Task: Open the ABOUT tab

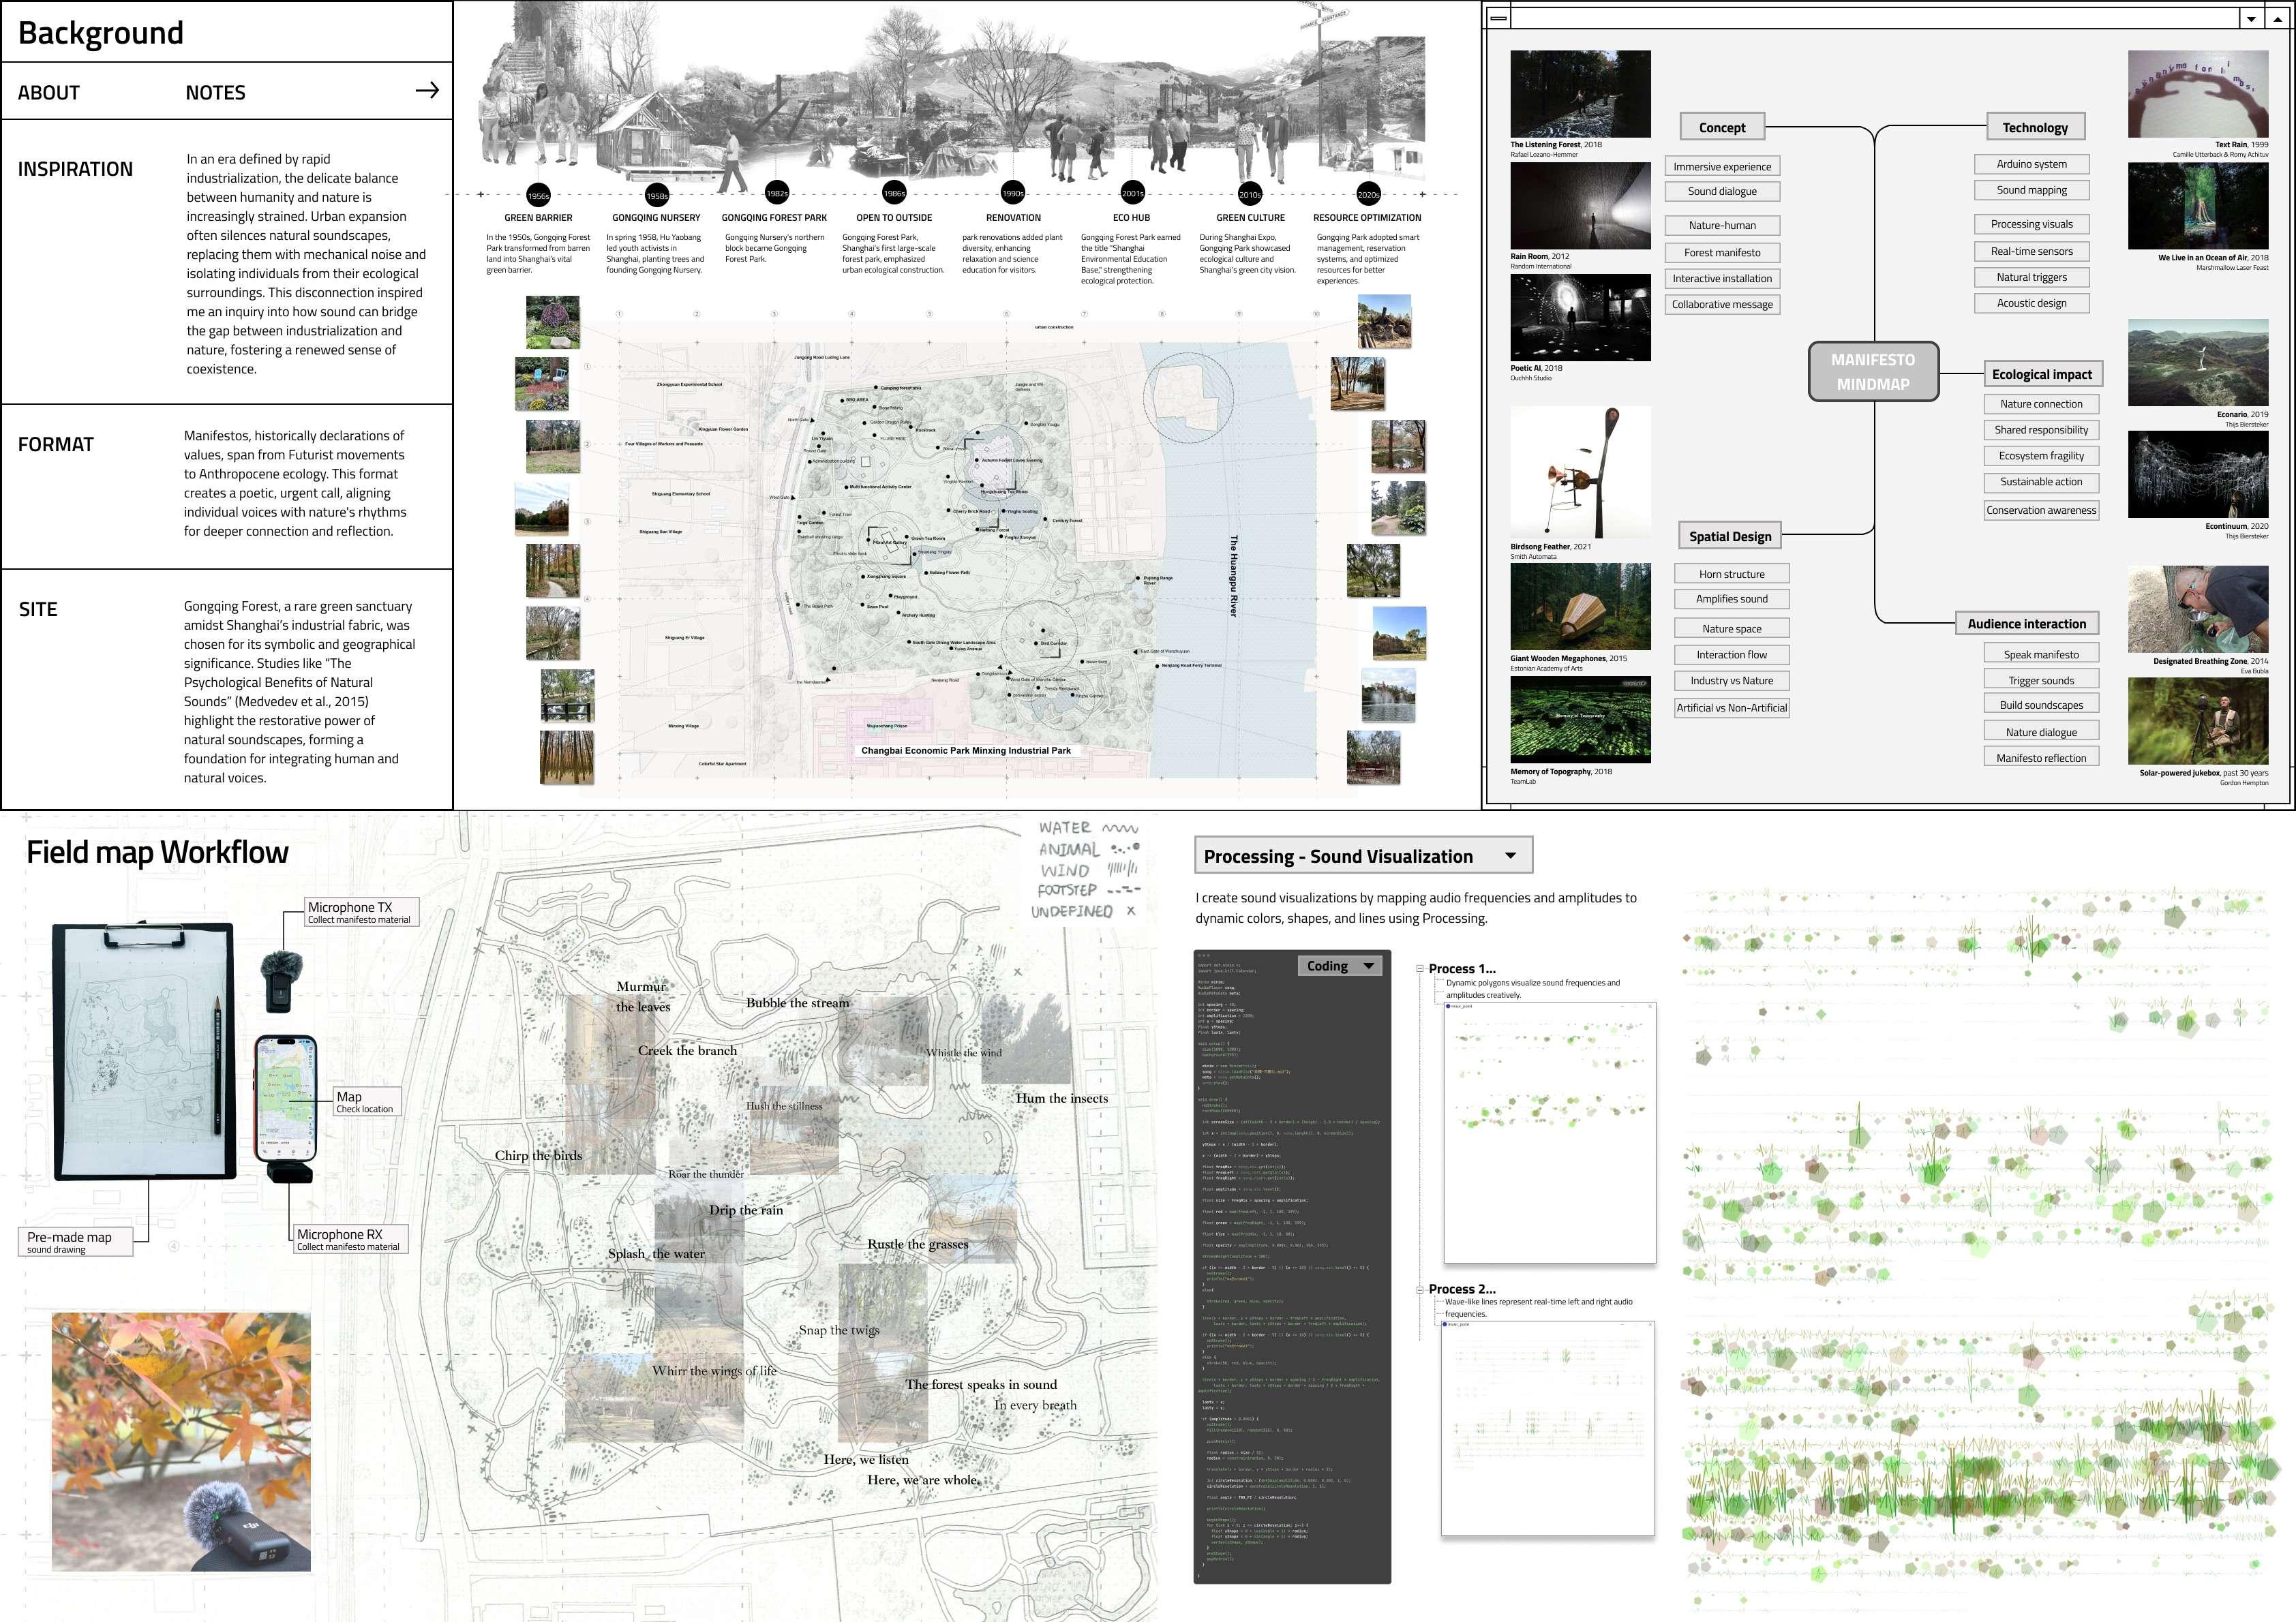Action: pos(49,93)
